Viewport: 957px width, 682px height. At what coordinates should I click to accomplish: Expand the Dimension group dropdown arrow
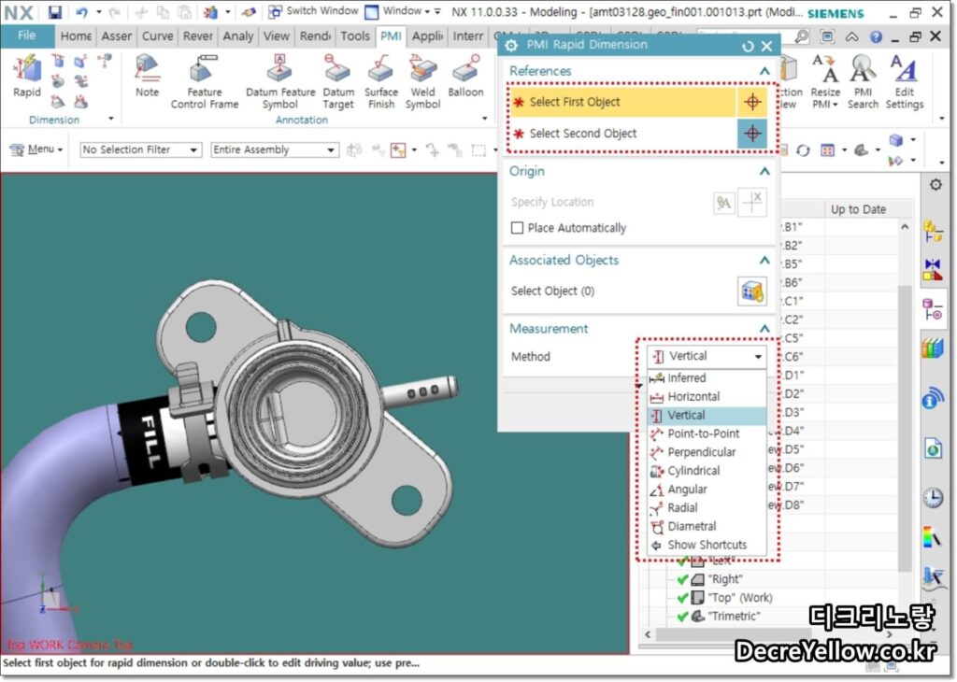click(111, 119)
